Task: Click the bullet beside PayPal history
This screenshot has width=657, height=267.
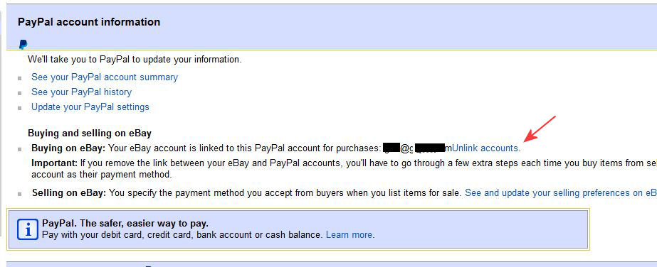Action: pos(20,93)
